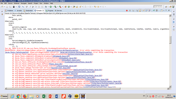Viewport: 176px width, 99px height.
Task: Click the green Run button in toolbar
Action: [x=51, y=7]
